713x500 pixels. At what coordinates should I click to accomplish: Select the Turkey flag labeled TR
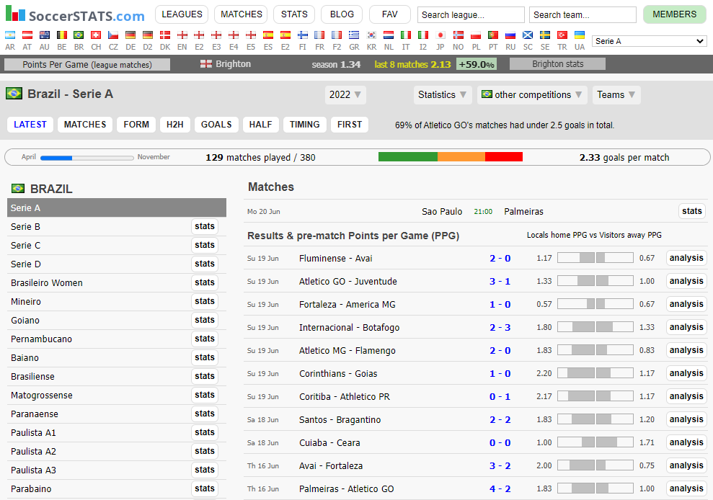562,35
